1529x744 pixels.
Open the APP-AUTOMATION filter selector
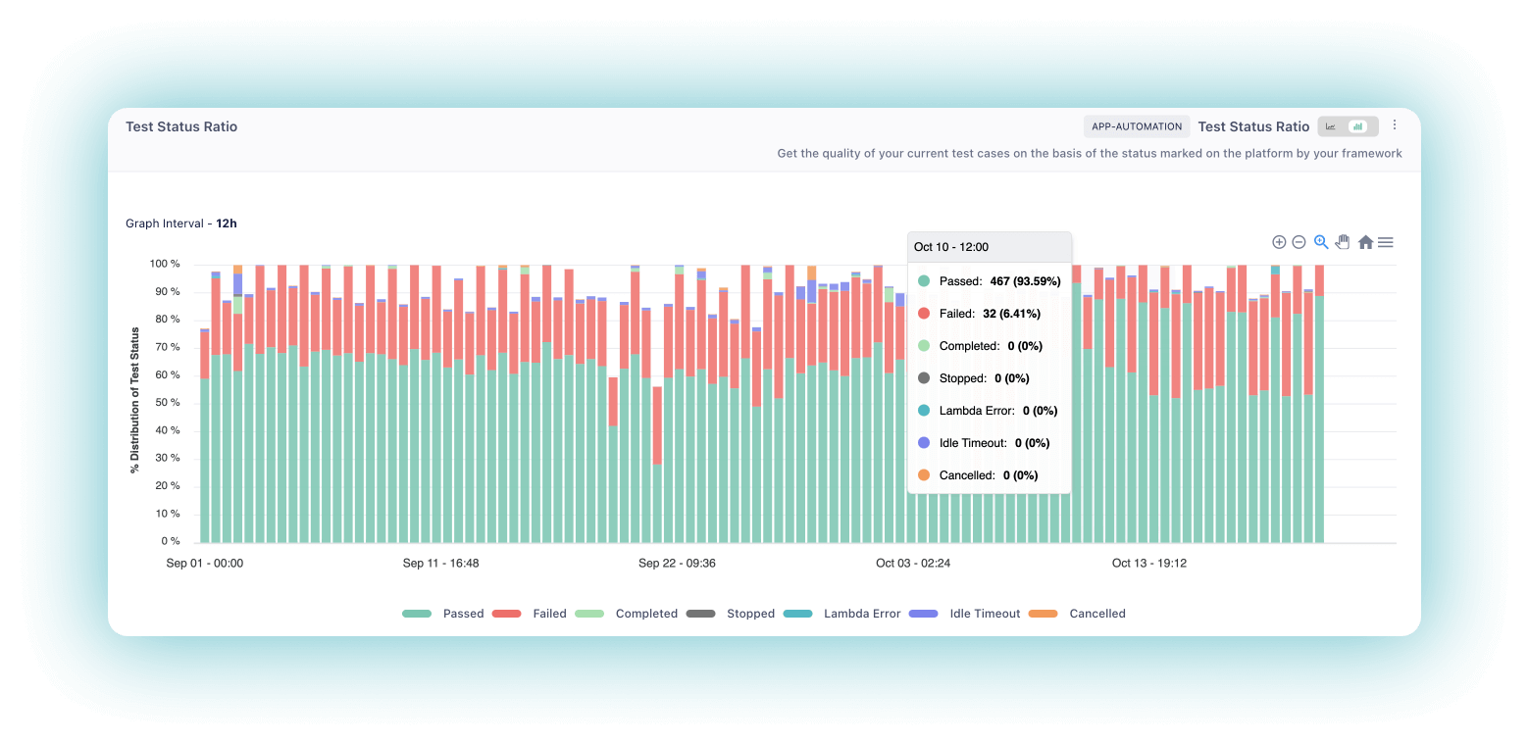click(x=1136, y=126)
